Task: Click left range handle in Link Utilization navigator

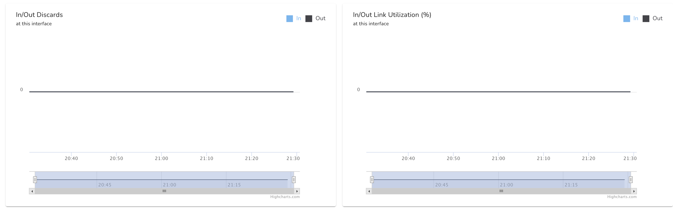Action: 372,180
